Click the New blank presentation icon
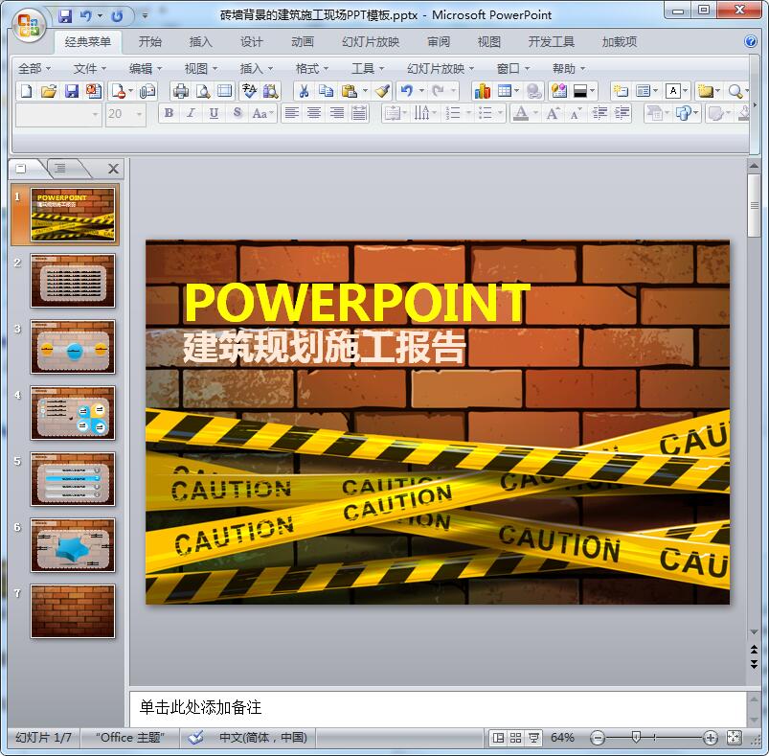This screenshot has height=756, width=769. (27, 91)
